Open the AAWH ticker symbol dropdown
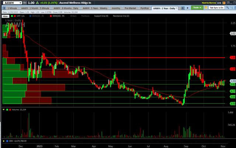236x148 pixels. pos(20,3)
